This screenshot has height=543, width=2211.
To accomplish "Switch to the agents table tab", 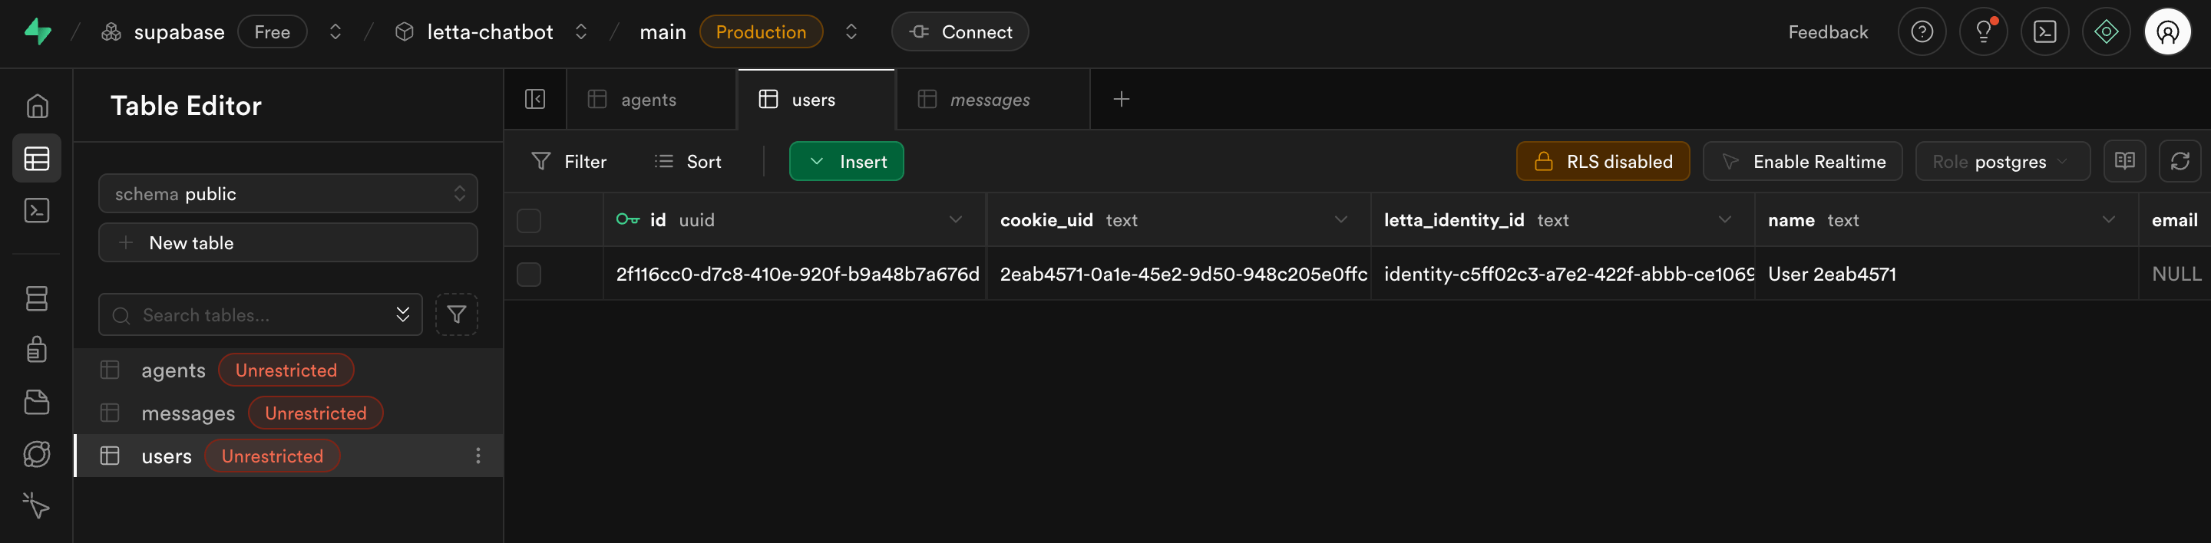I will [649, 99].
